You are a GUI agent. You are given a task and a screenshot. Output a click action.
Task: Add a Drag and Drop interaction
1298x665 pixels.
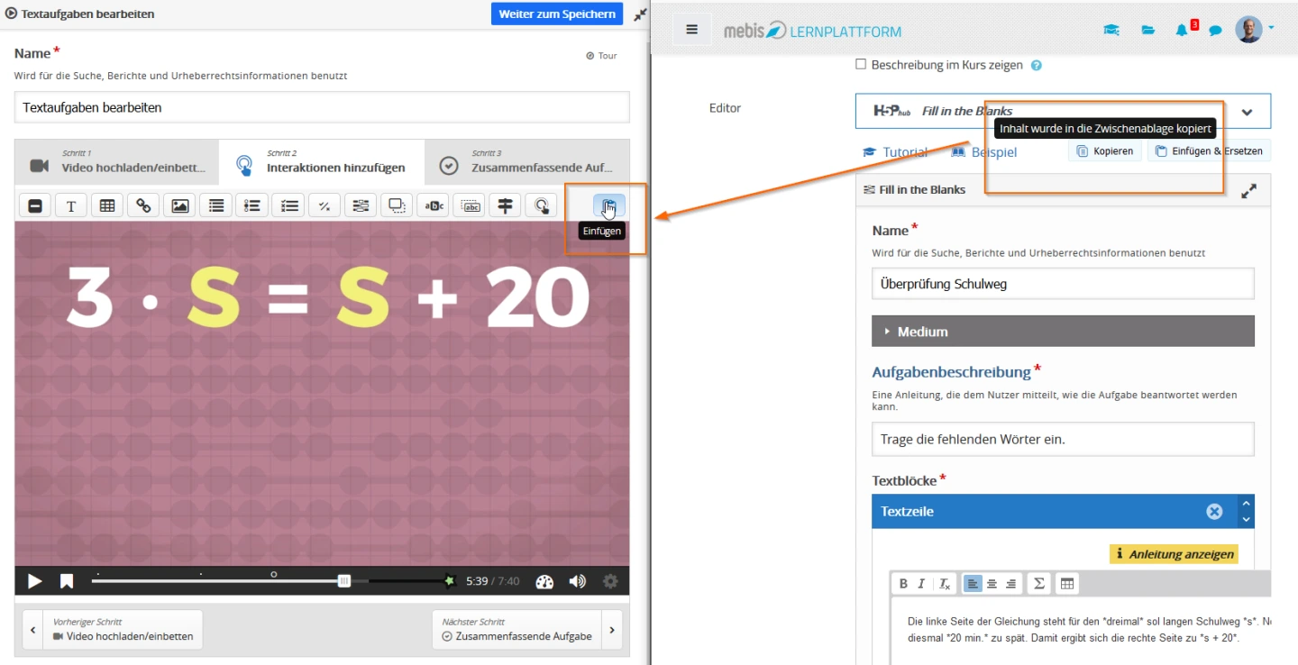pos(397,205)
